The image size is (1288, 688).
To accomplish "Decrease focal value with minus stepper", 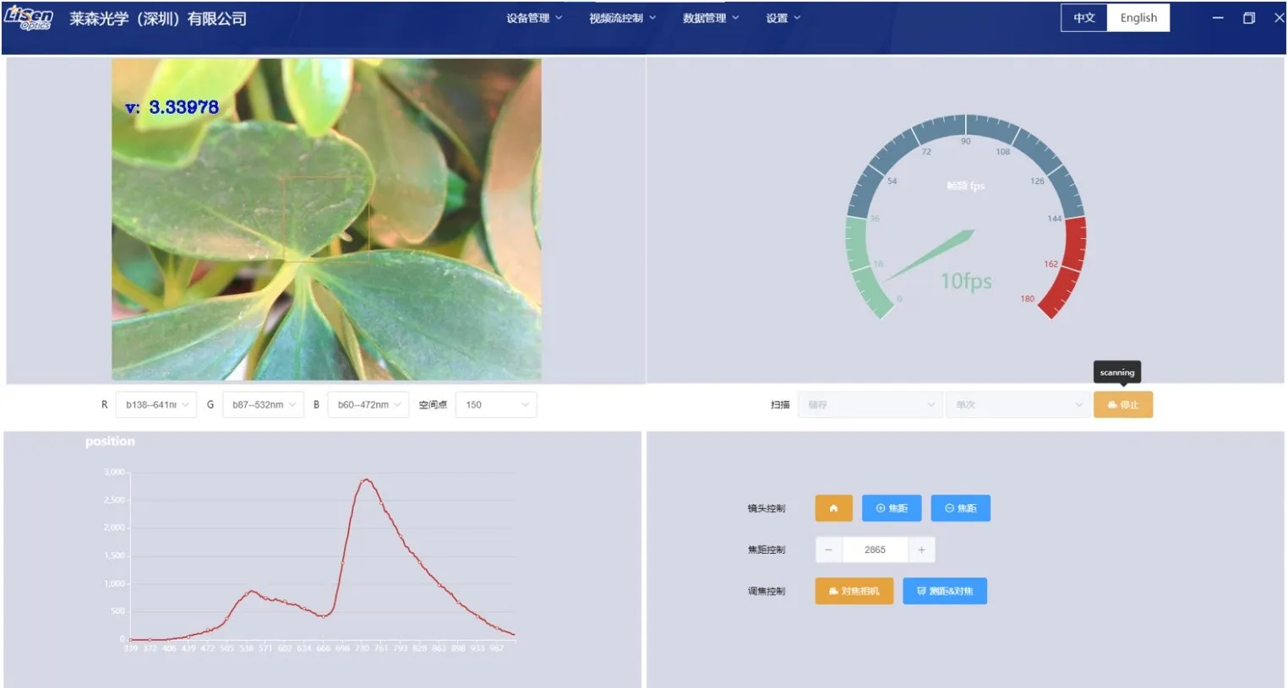I will (828, 550).
